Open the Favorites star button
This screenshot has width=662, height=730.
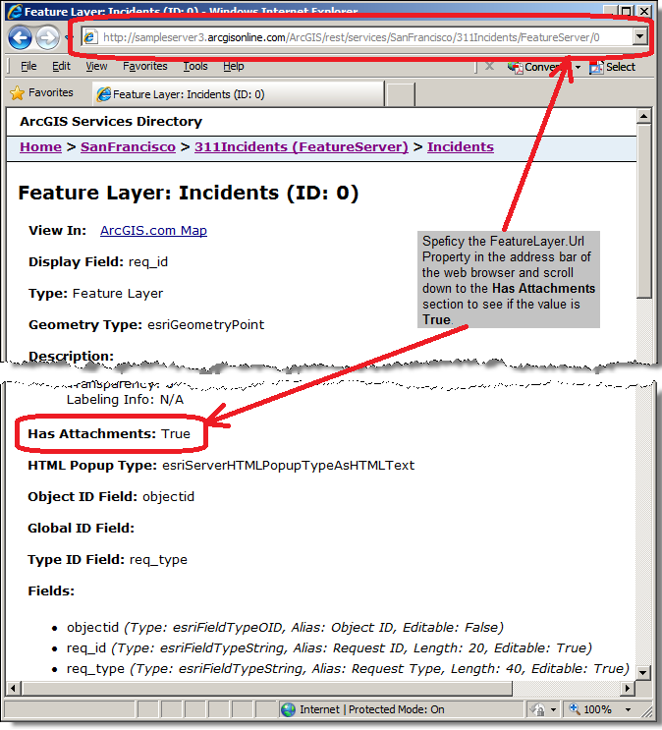(41, 93)
